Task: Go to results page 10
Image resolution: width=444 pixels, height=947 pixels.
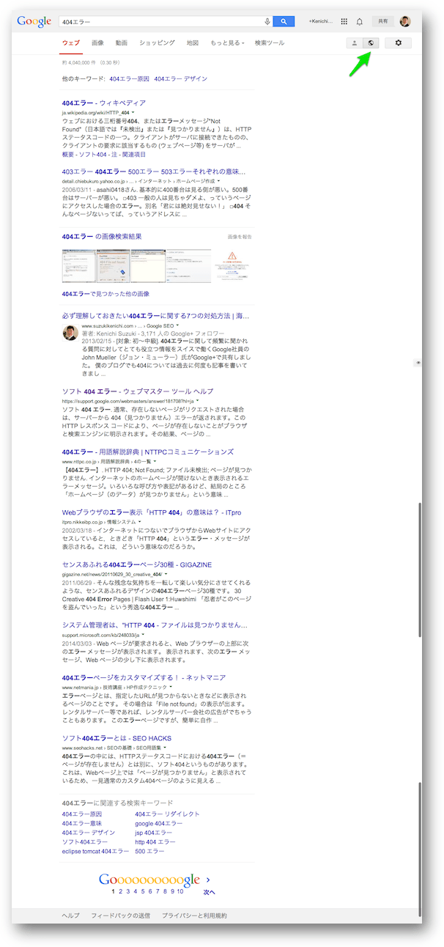Action: tap(180, 891)
